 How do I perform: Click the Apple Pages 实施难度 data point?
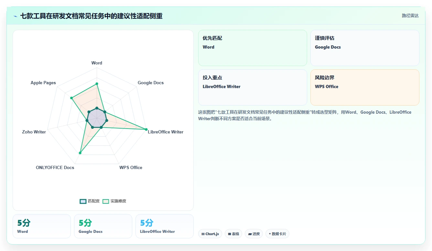pos(71,98)
